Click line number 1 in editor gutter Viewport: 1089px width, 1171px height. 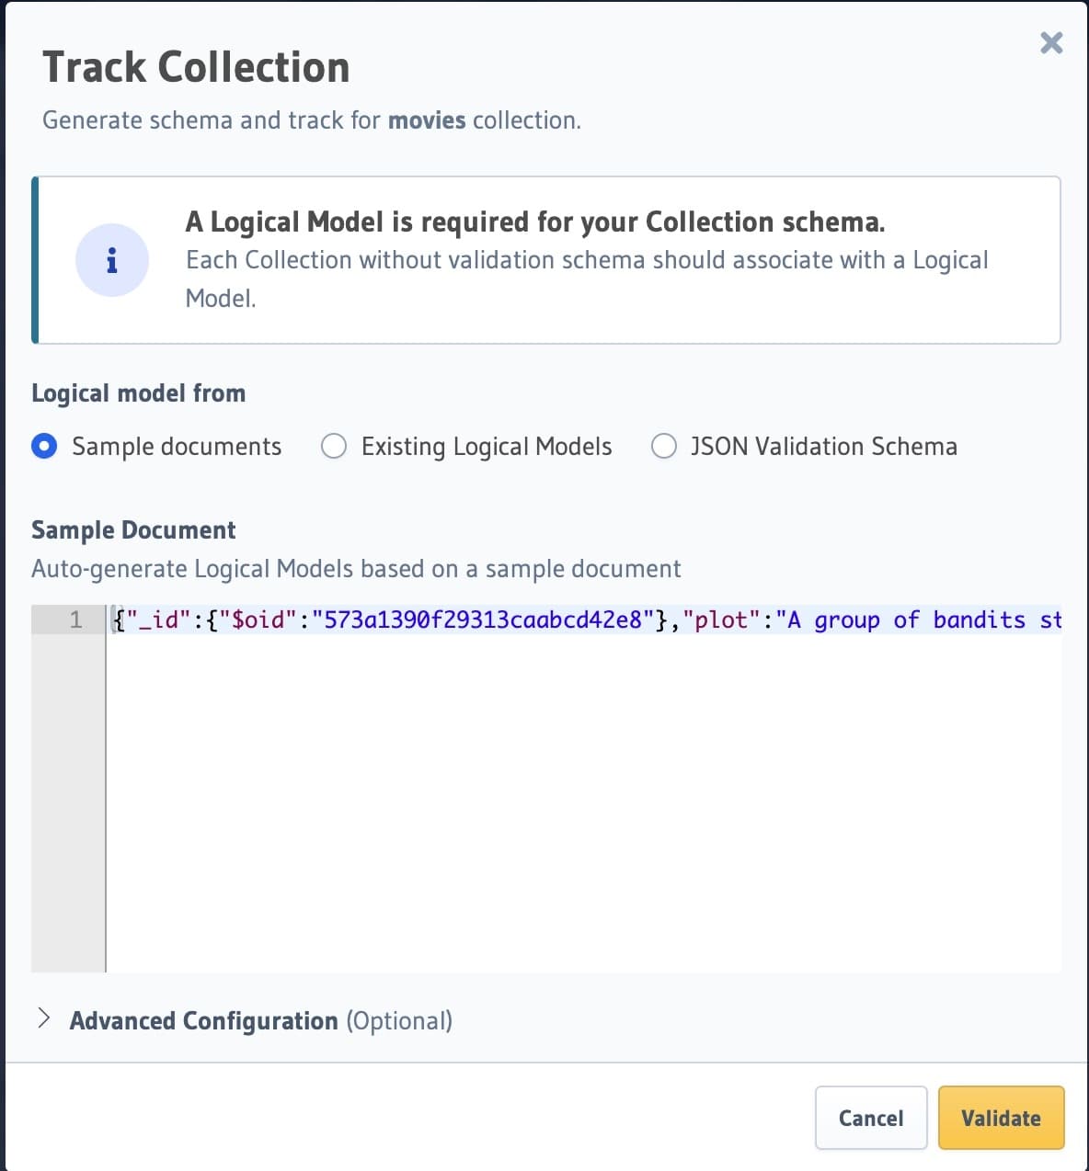pyautogui.click(x=75, y=620)
